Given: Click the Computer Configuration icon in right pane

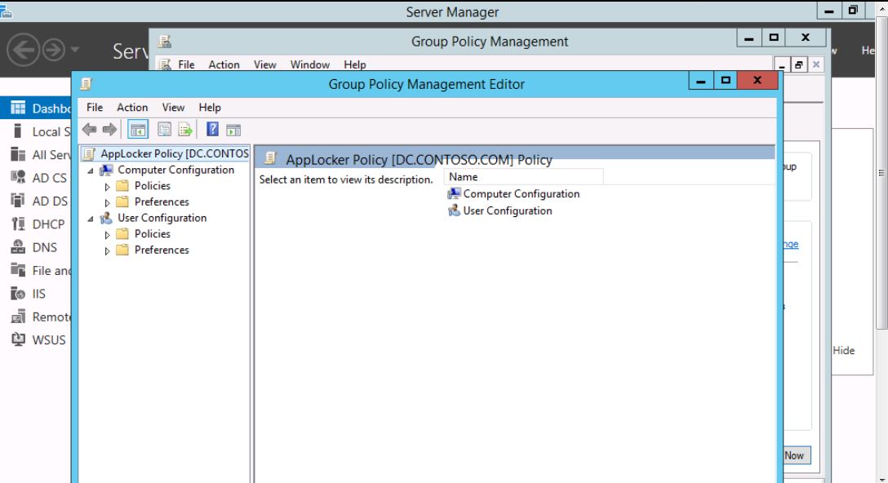Looking at the screenshot, I should click(454, 193).
